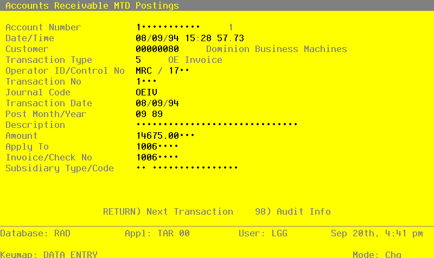
Task: Choose RETURN) Next Transaction option
Action: (x=168, y=211)
